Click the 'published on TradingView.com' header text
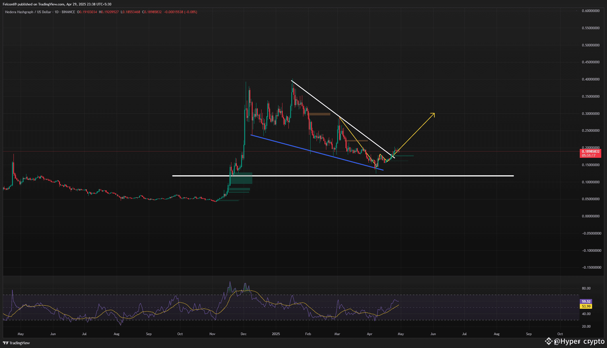Viewport: 607px width, 348px height. [x=41, y=4]
